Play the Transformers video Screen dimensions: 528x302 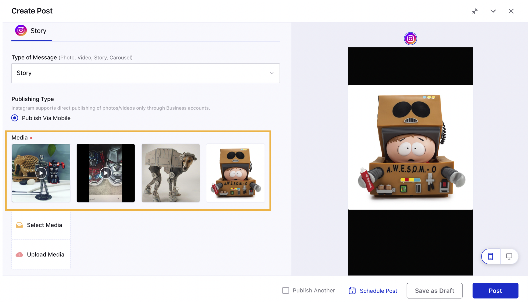pyautogui.click(x=106, y=173)
